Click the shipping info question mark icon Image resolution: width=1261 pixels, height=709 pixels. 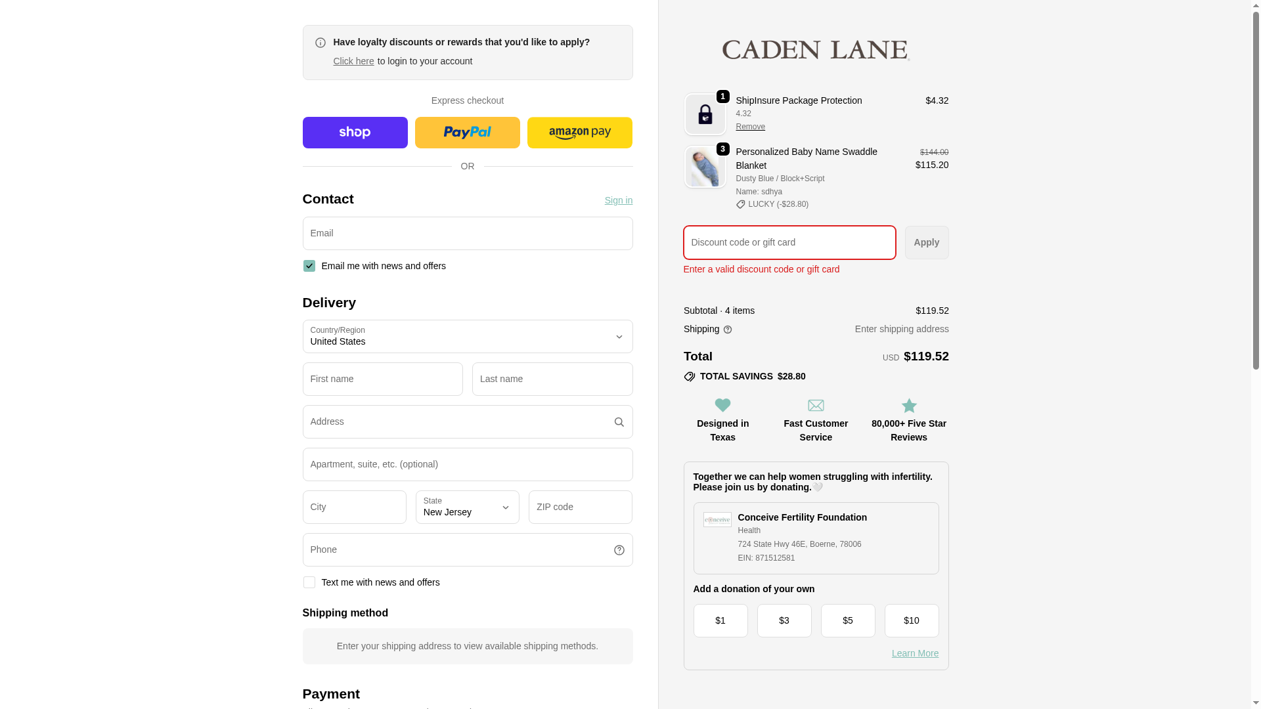click(727, 330)
